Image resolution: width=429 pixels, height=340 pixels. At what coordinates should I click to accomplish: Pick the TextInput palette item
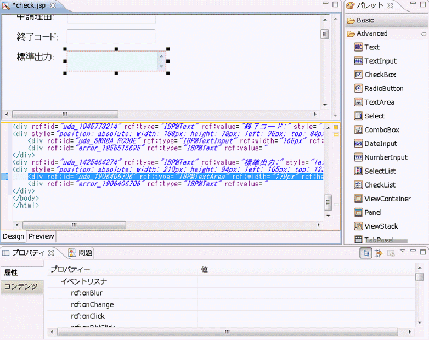[380, 61]
